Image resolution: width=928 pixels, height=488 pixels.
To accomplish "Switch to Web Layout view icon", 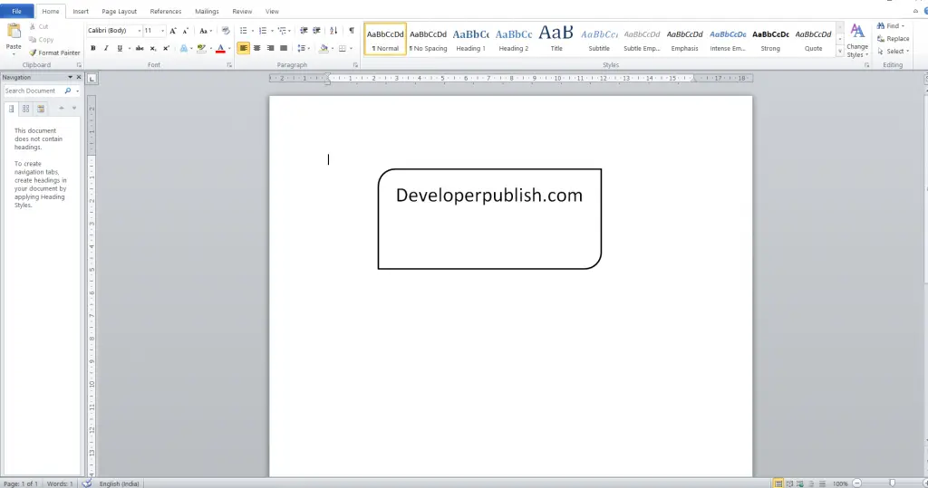I will 800,483.
